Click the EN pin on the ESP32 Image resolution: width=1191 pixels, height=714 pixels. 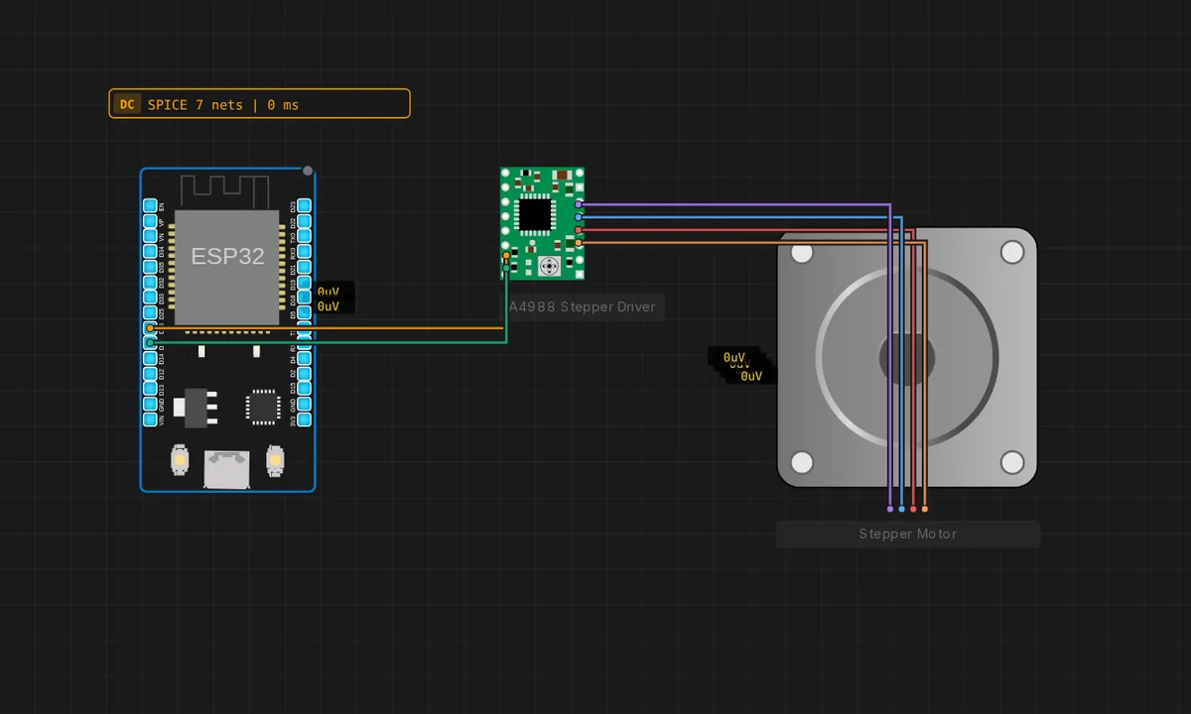[150, 205]
